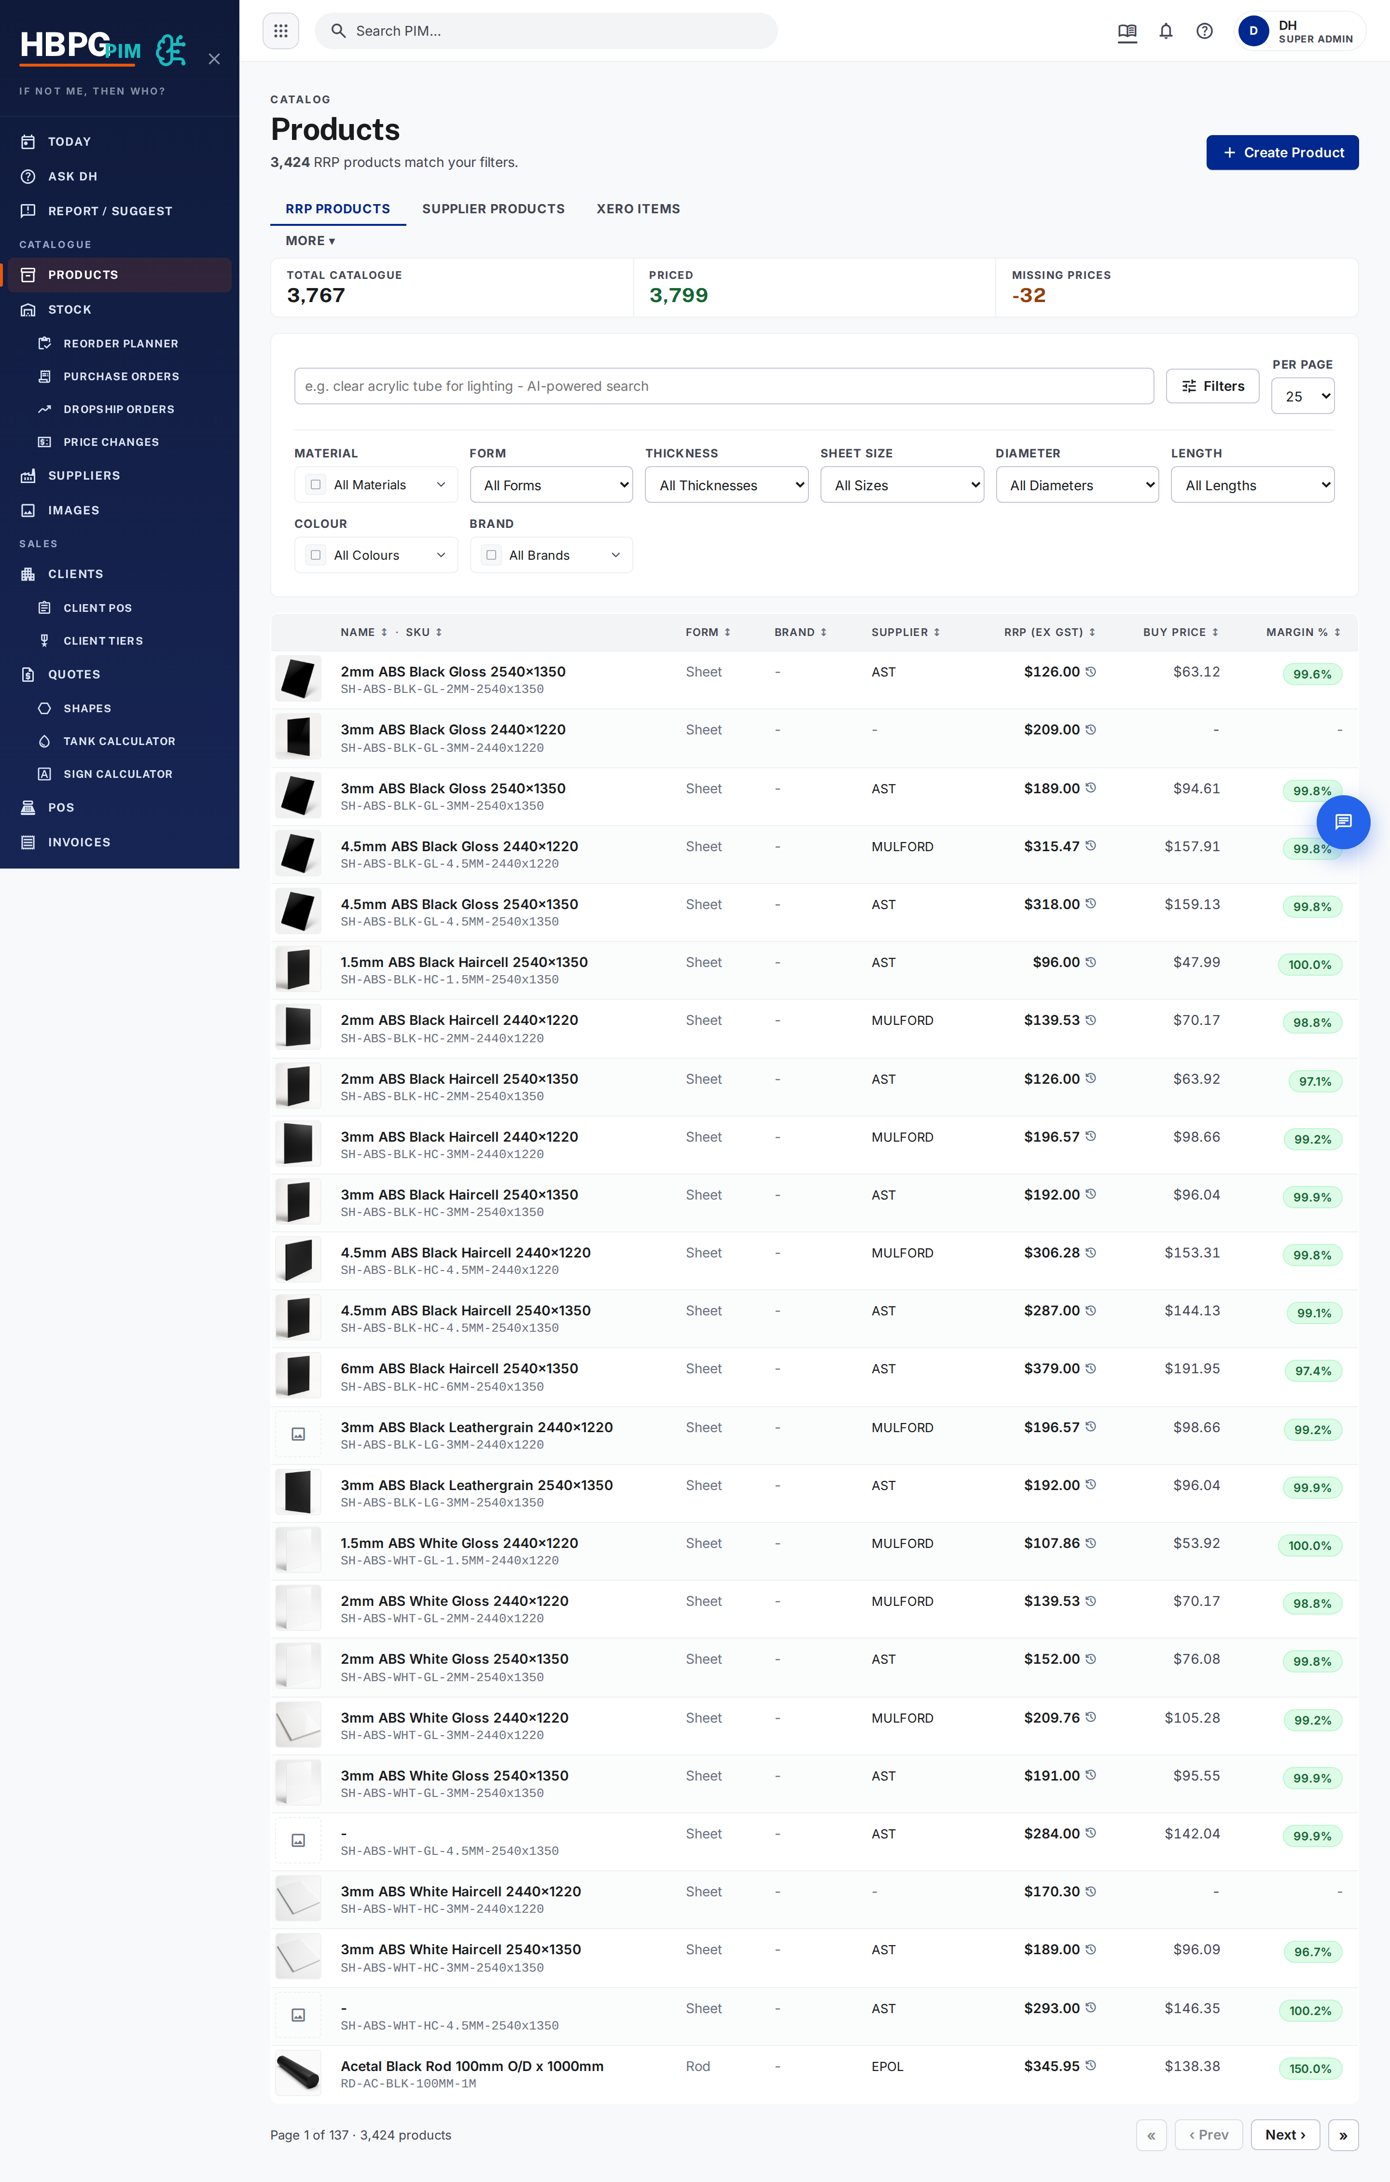View price history icon for Acetal Black Rod

tap(1090, 2065)
